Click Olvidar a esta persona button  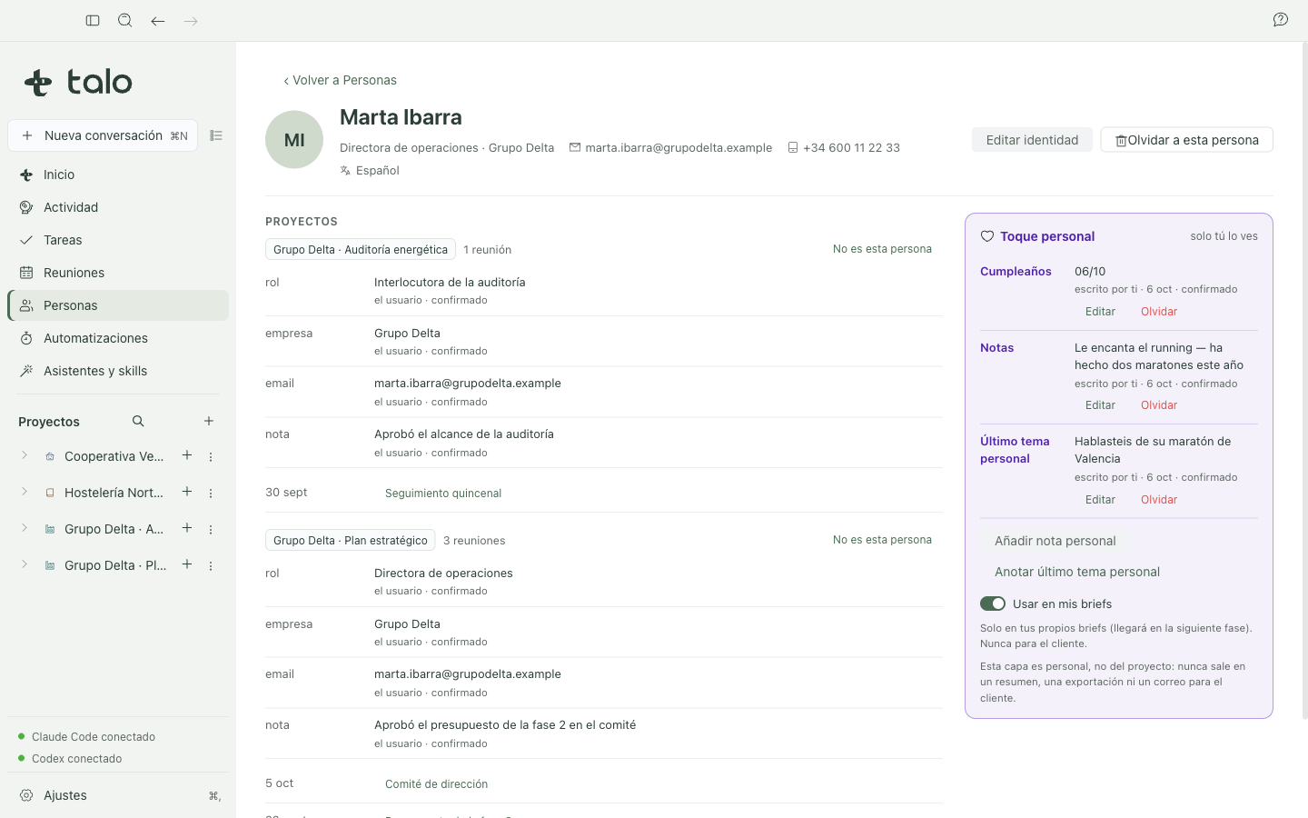click(x=1186, y=140)
